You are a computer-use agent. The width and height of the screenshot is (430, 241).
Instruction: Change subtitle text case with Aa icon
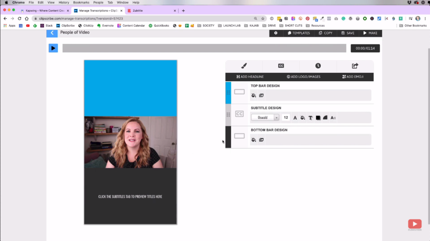333,118
